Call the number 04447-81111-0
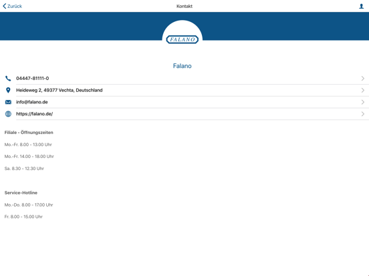 (33, 79)
